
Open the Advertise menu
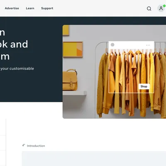12,8
